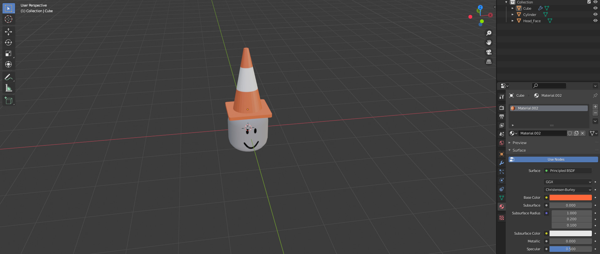Viewport: 600px width, 254px height.
Task: Toggle the camera view icon
Action: [489, 52]
